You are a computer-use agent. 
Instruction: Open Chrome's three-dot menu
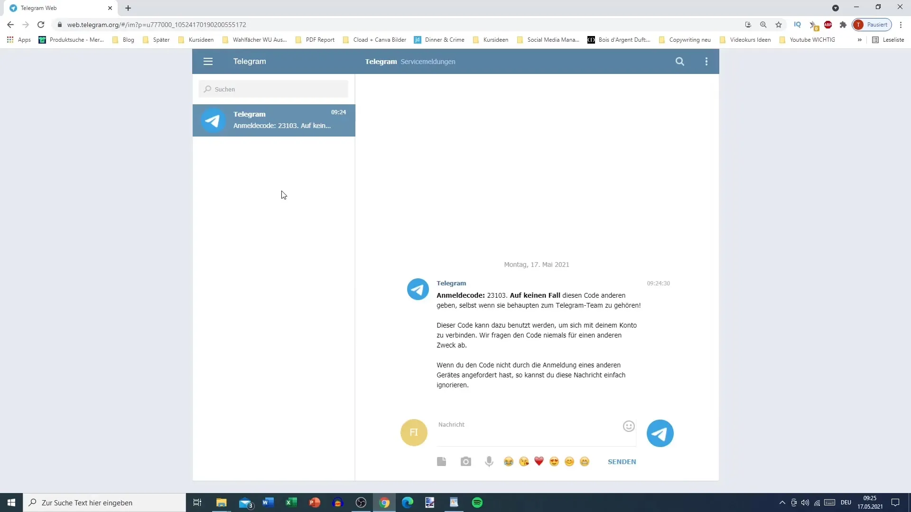[901, 25]
